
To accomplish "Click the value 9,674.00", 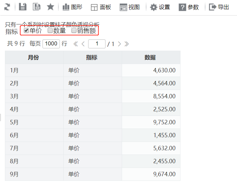I will [x=164, y=174].
